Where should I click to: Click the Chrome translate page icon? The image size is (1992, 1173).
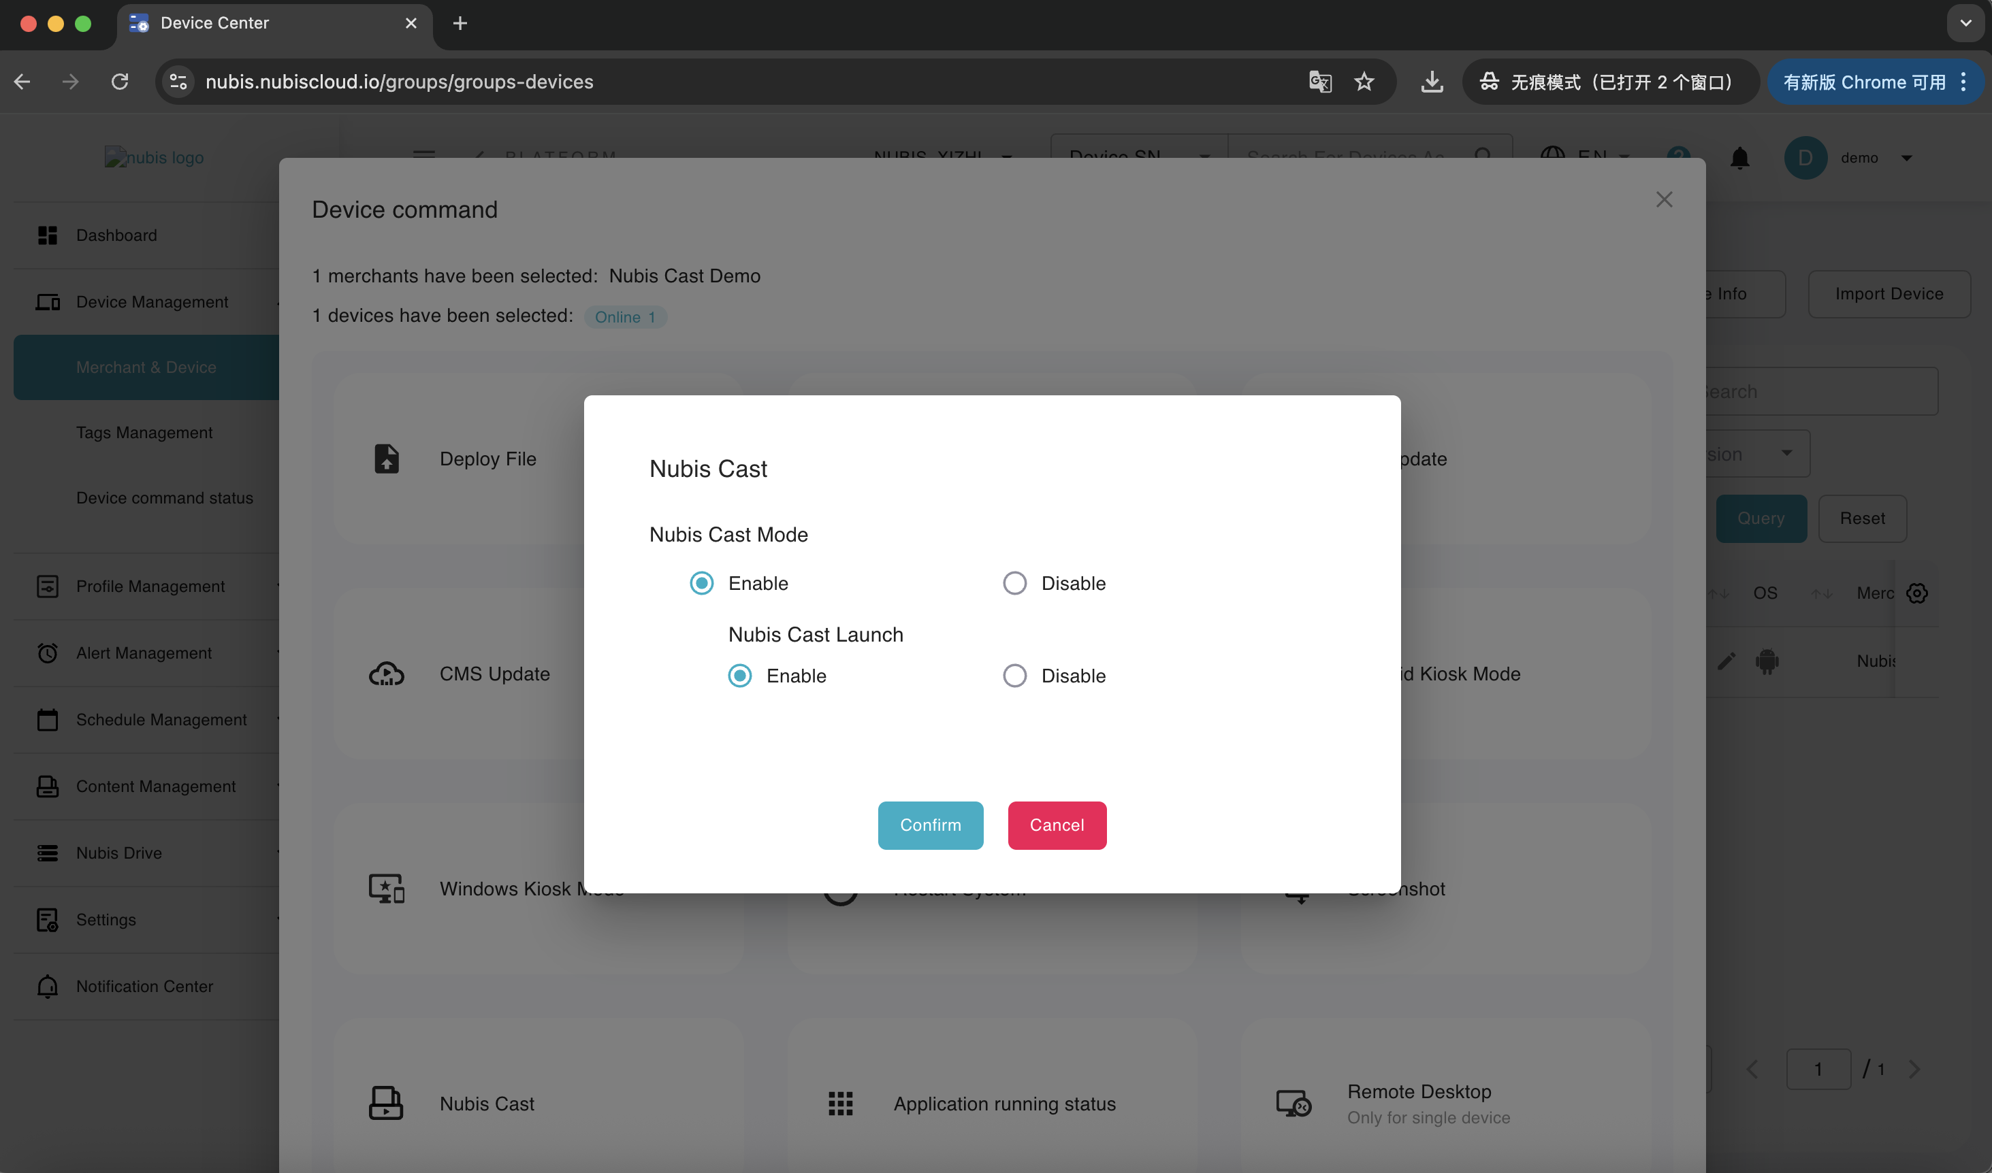tap(1320, 82)
